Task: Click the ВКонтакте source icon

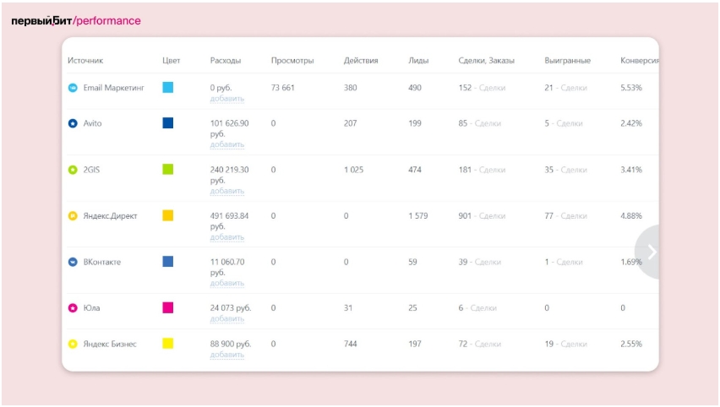Action: point(73,263)
